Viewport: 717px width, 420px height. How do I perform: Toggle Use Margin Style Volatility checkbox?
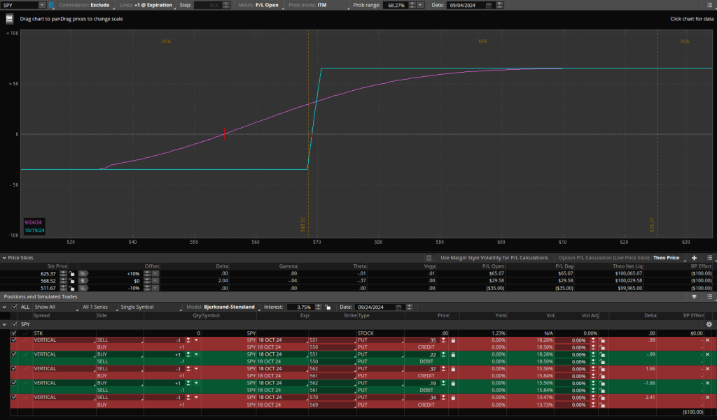coord(429,258)
